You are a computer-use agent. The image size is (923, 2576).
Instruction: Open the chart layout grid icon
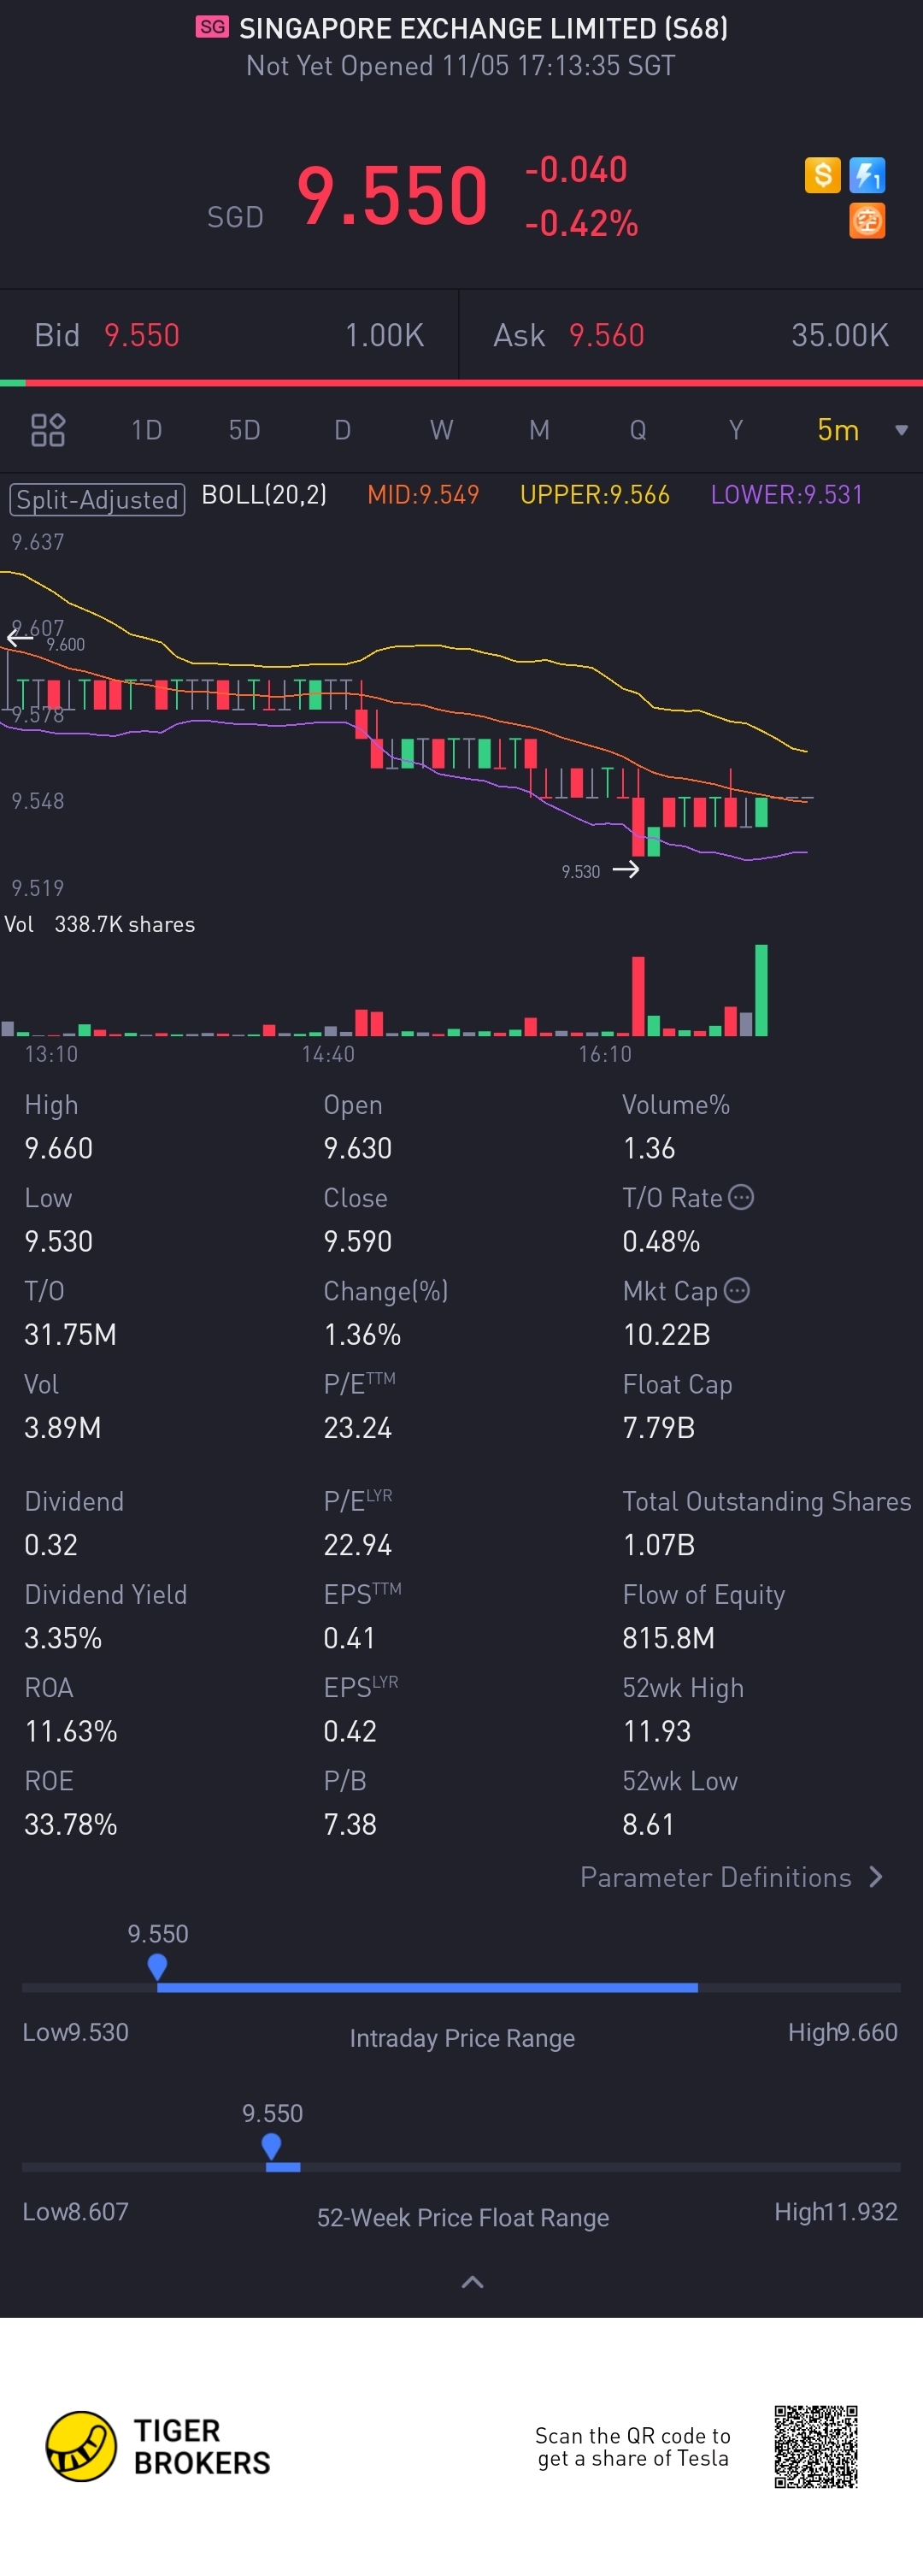pos(48,430)
